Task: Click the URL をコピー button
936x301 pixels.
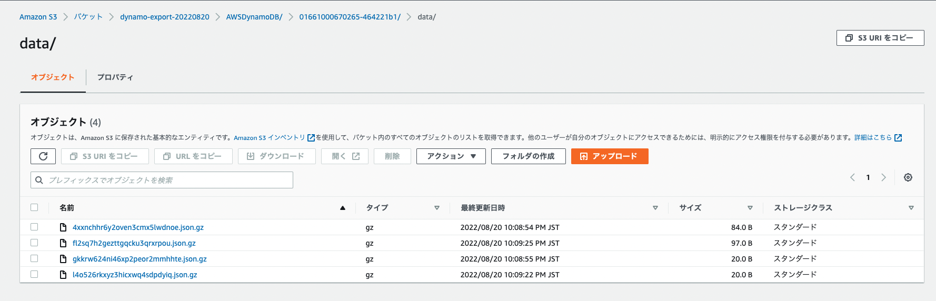Action: pos(193,156)
